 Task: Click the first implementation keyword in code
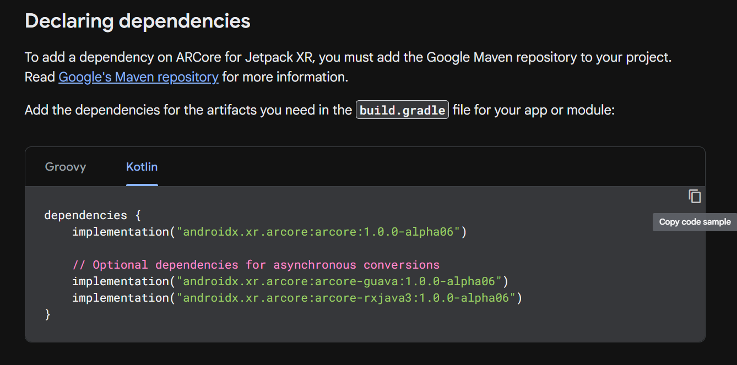point(119,232)
